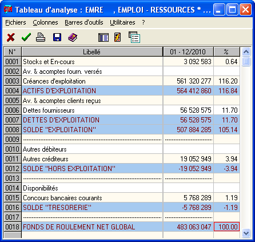The image size is (255, 242).
Task: Click the Libellé column header
Action: coord(92,51)
